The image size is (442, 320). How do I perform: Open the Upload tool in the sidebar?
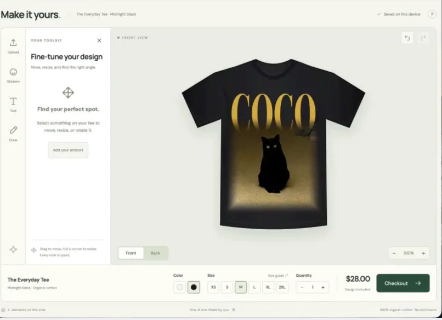pyautogui.click(x=13, y=46)
